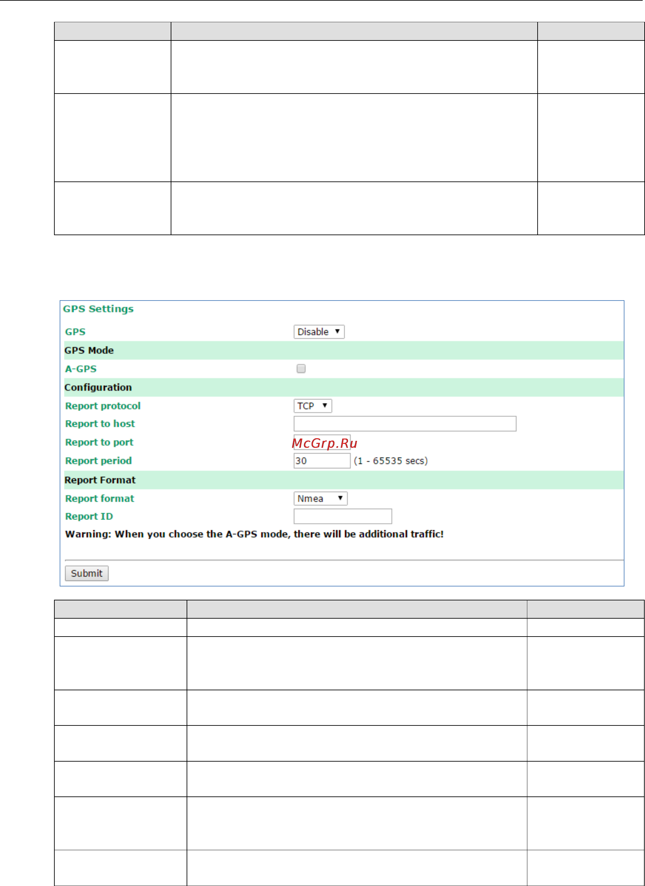Image resolution: width=645 pixels, height=886 pixels.
Task: Click the Report ID input field
Action: point(343,516)
